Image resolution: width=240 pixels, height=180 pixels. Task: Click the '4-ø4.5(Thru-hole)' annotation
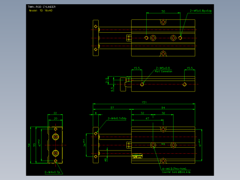174,168
